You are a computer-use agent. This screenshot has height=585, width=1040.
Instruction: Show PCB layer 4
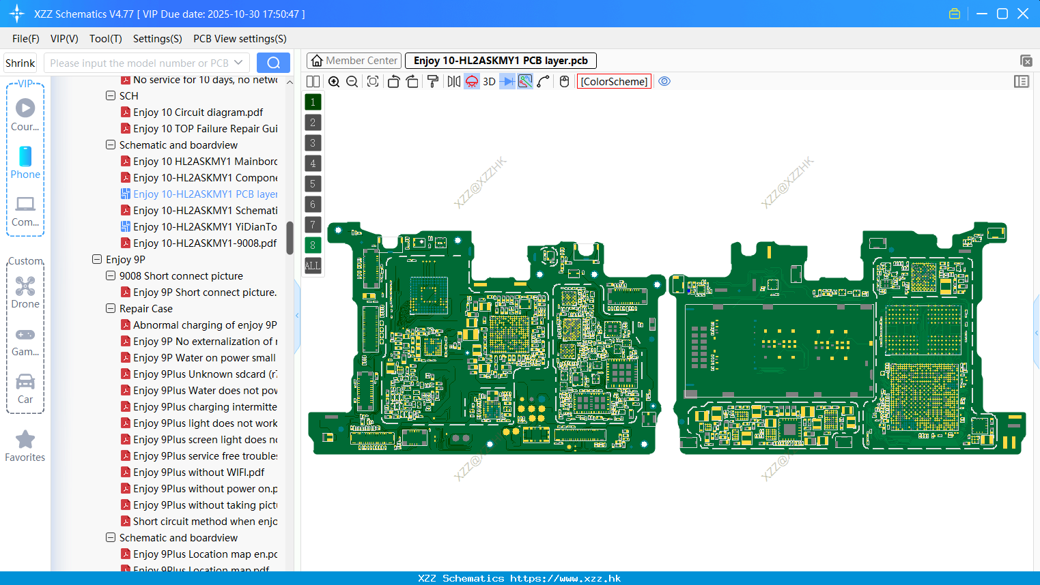click(x=313, y=163)
